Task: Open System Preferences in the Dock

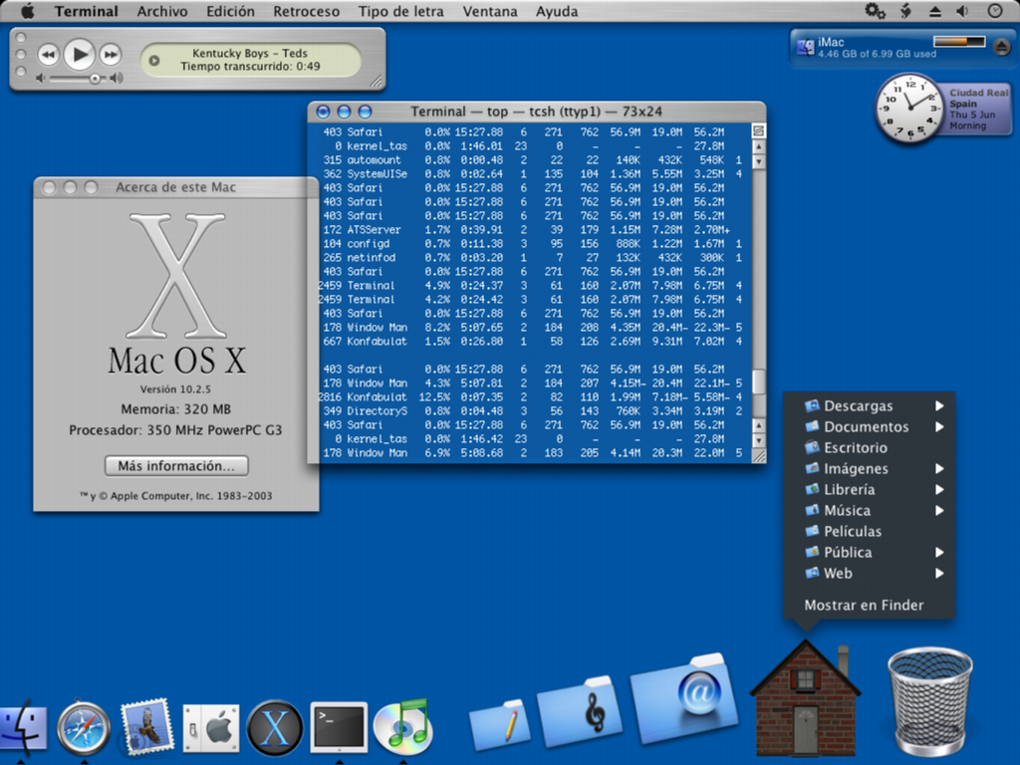Action: pos(211,729)
